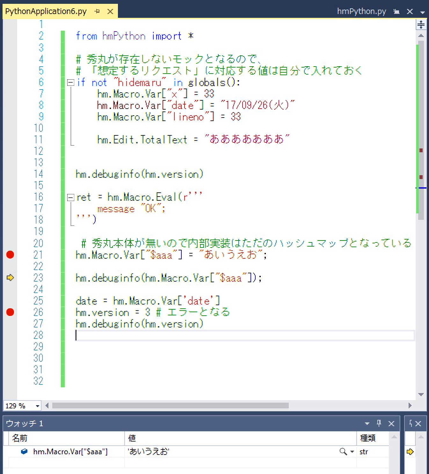The width and height of the screenshot is (429, 474).
Task: Open the 129 % zoom level dropdown
Action: [38, 406]
